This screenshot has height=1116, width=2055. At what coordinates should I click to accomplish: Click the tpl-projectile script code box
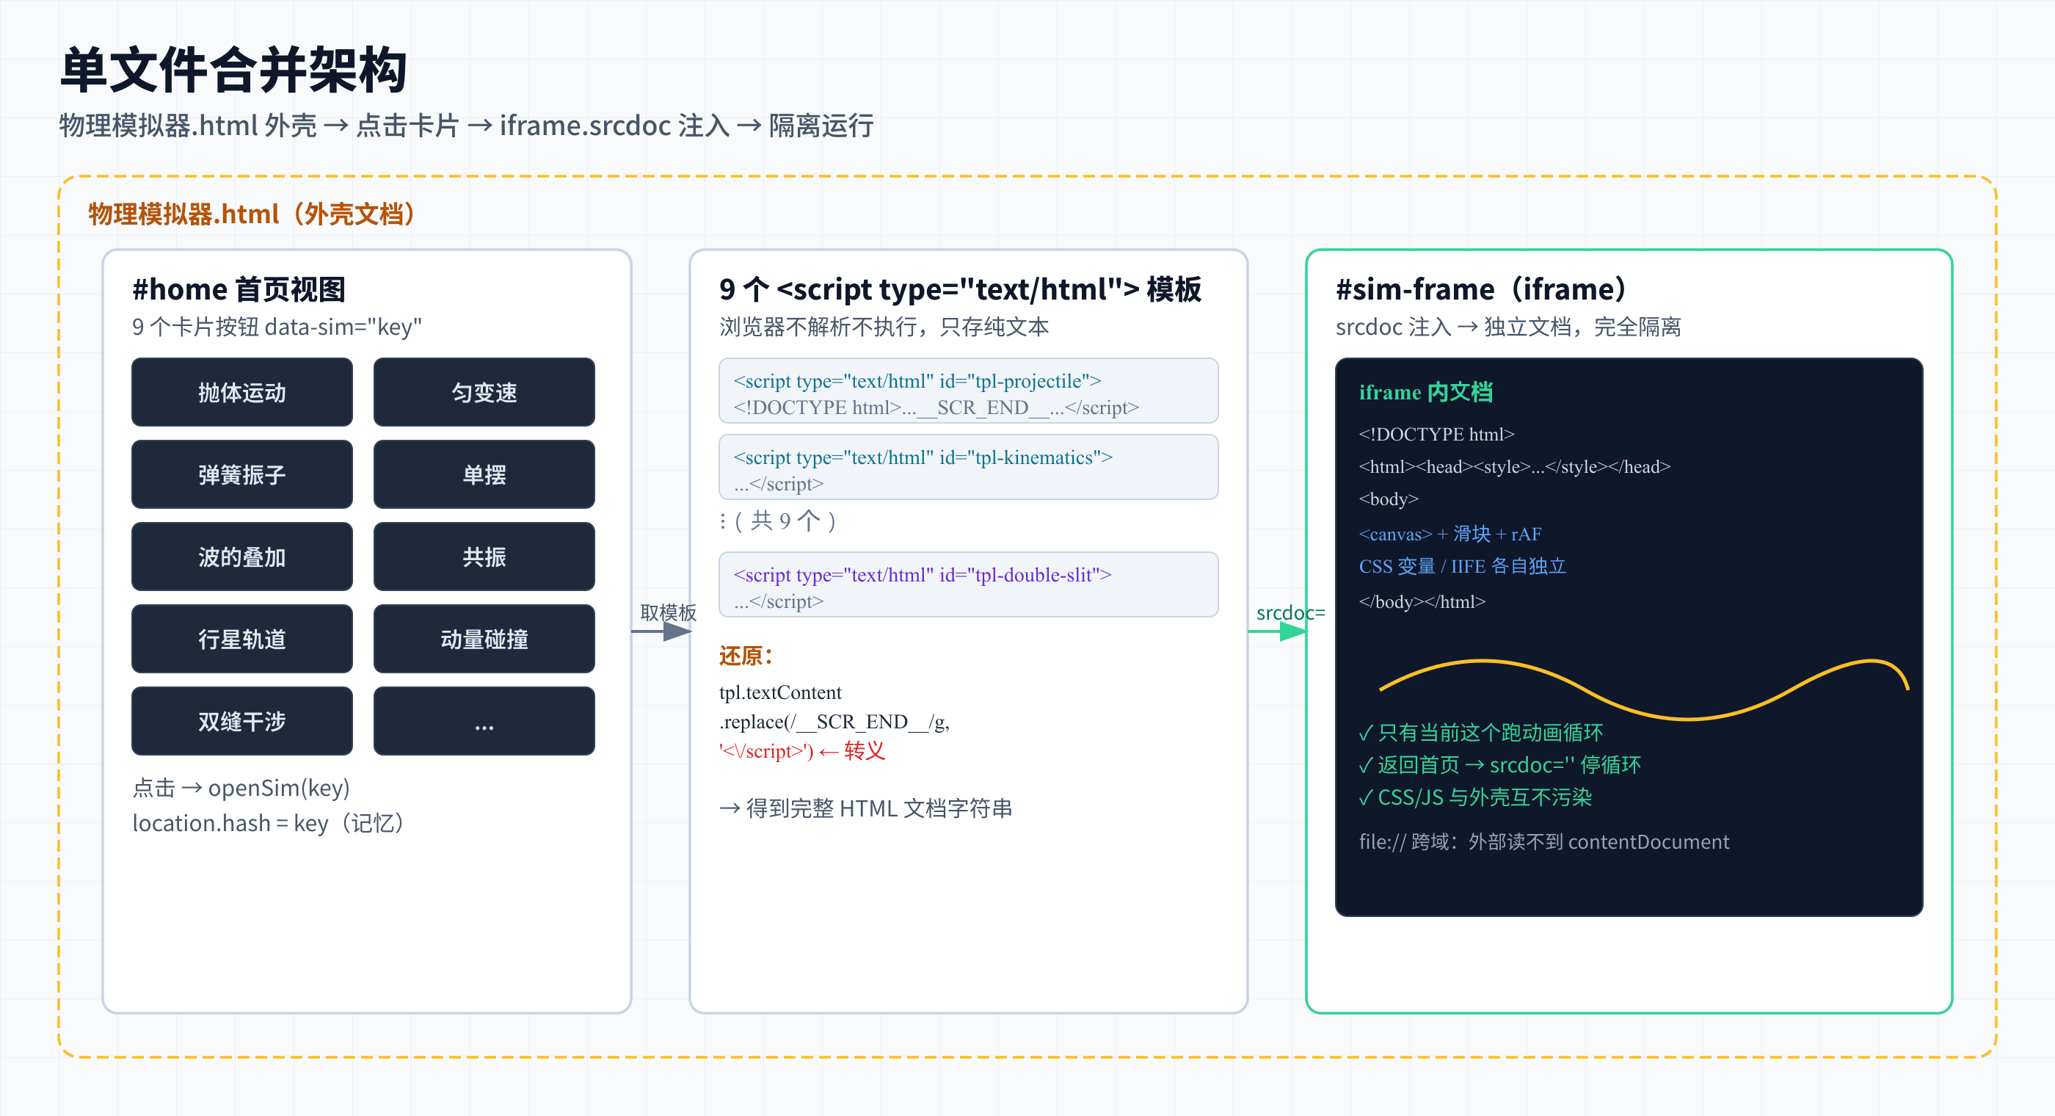click(x=969, y=391)
